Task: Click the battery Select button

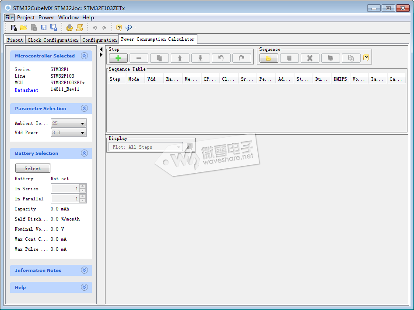Action: 32,168
